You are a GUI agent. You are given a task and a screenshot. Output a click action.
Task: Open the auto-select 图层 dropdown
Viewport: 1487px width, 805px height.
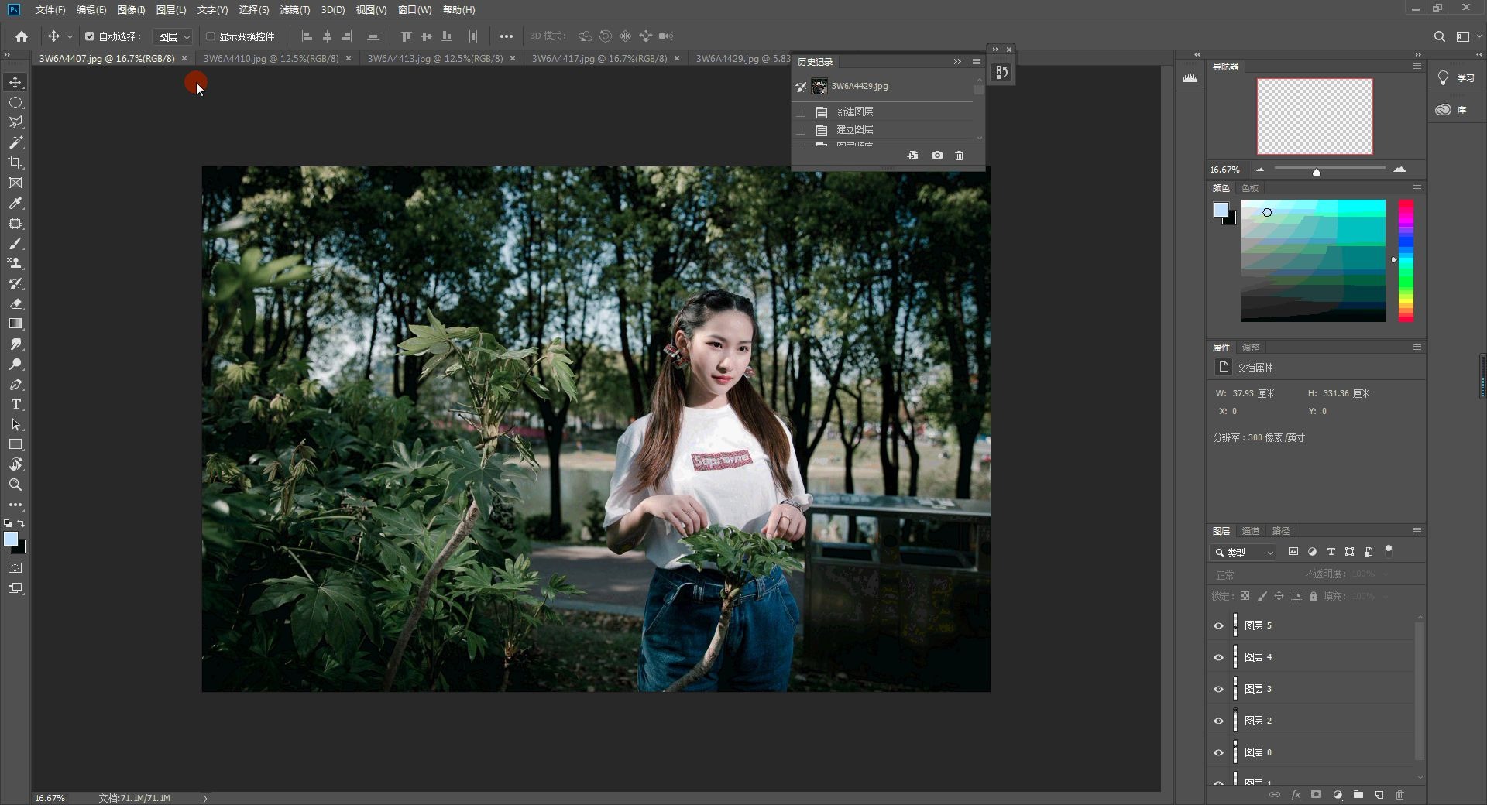[173, 36]
